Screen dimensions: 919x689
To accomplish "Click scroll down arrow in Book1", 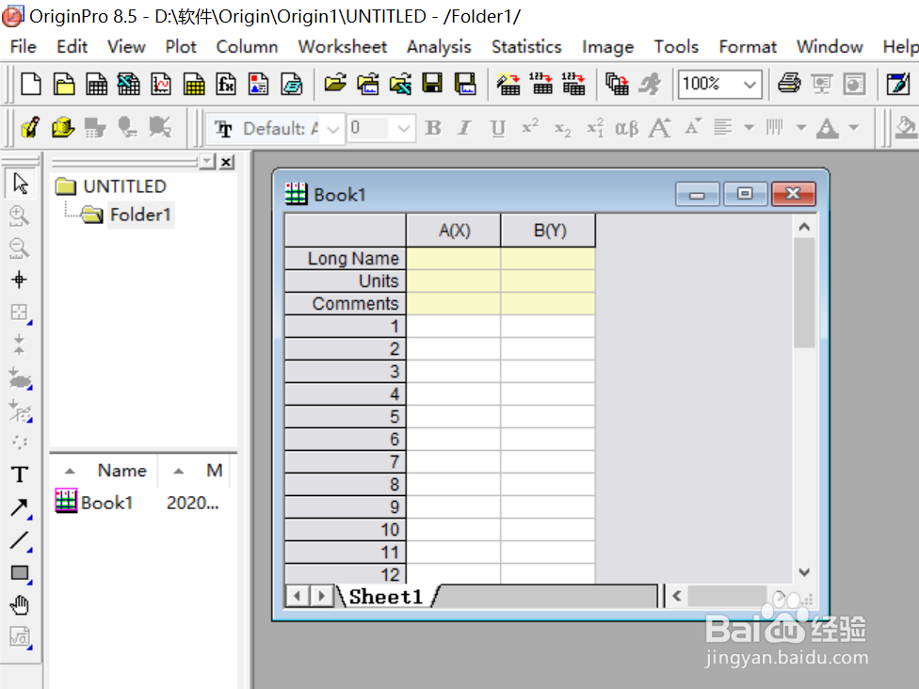I will coord(804,572).
